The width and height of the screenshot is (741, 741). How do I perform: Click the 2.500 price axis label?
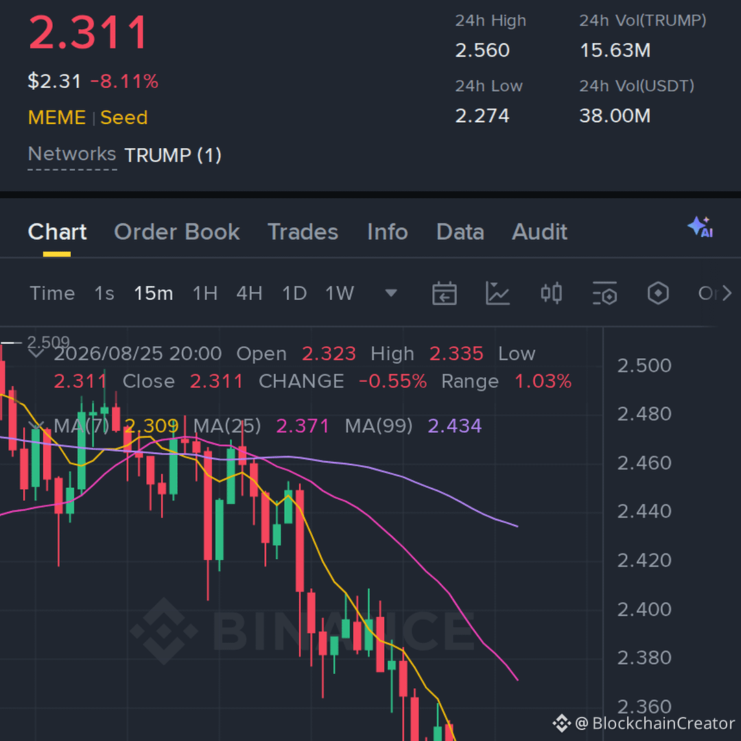644,365
